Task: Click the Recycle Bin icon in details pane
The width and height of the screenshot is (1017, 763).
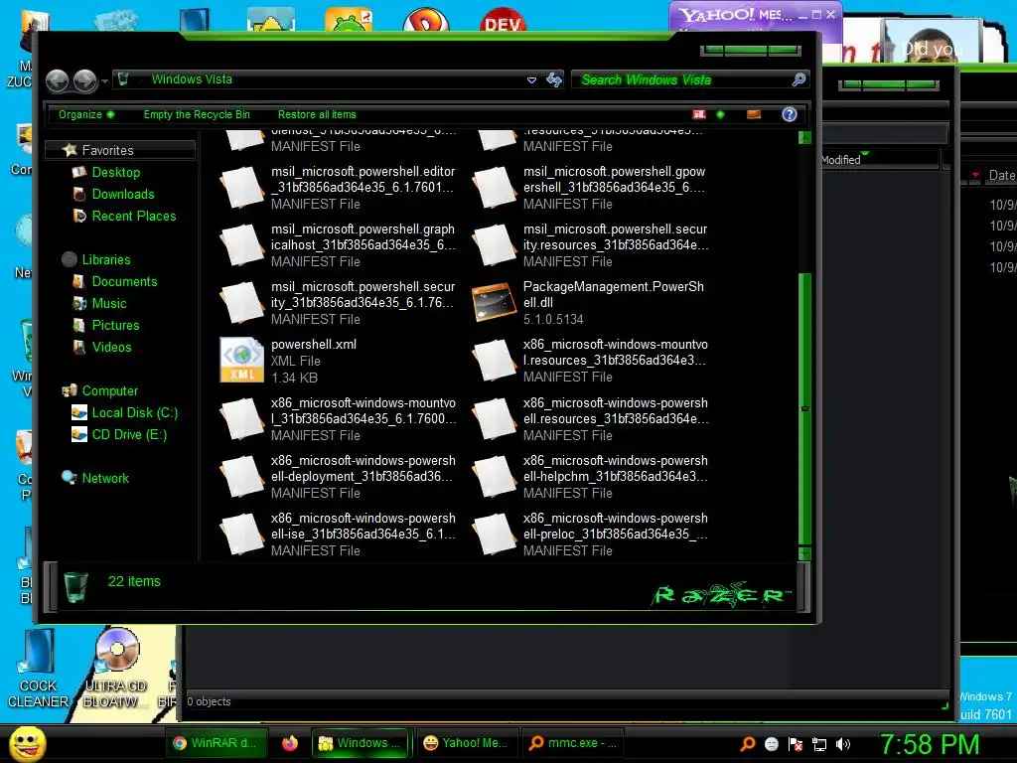Action: (x=75, y=586)
